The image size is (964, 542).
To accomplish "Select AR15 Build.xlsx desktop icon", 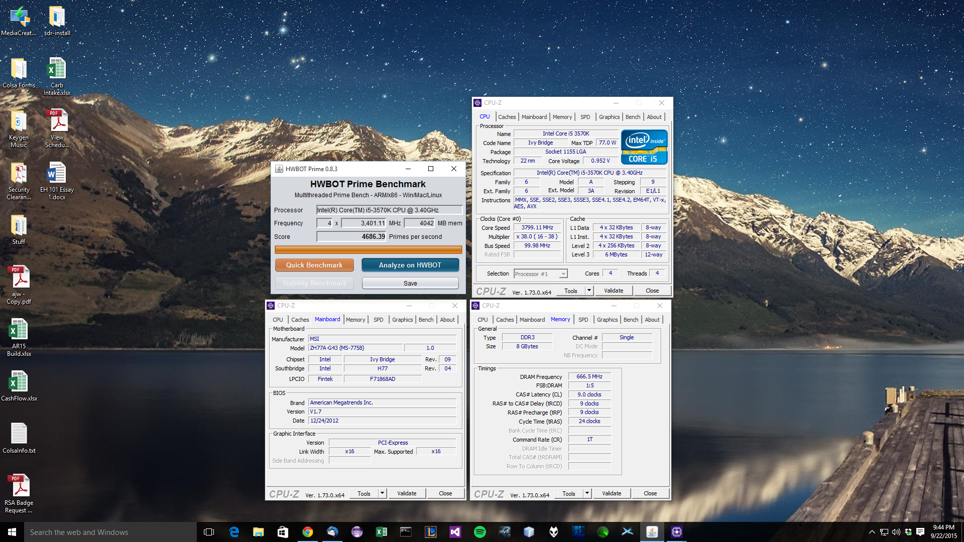I will 19,338.
